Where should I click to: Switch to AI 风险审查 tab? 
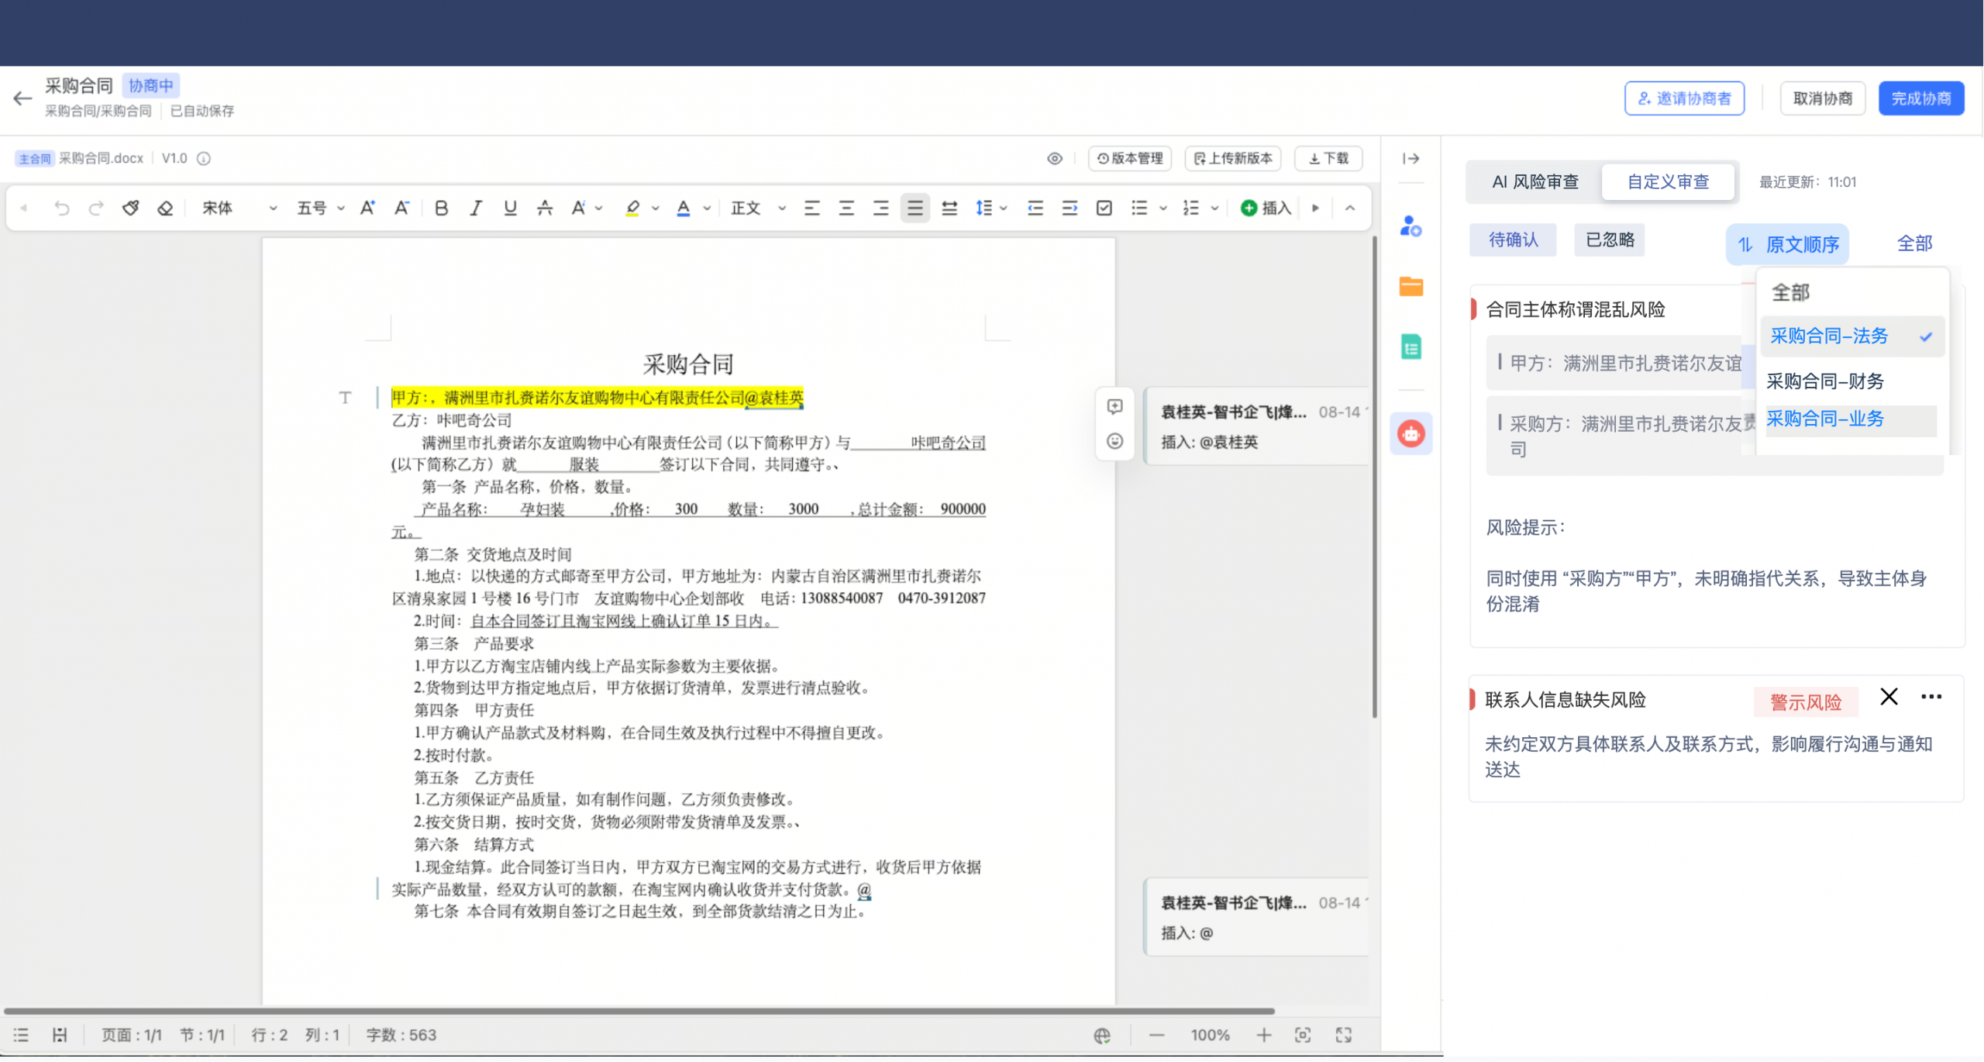[x=1534, y=182]
